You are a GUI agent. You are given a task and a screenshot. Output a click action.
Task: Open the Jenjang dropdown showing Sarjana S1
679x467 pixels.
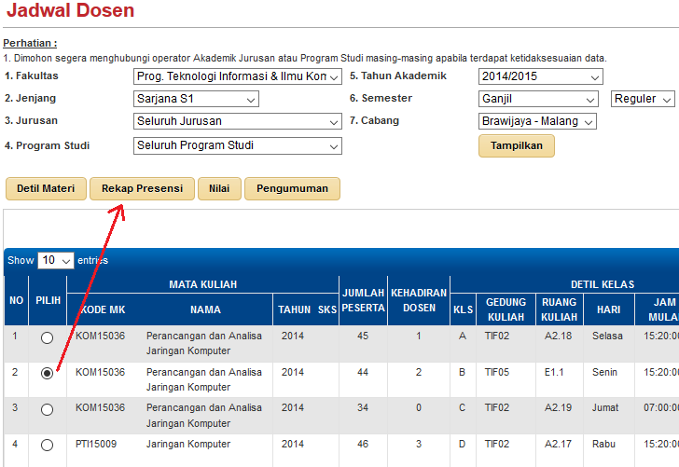click(x=196, y=99)
